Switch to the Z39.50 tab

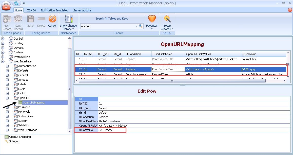[x=31, y=10]
